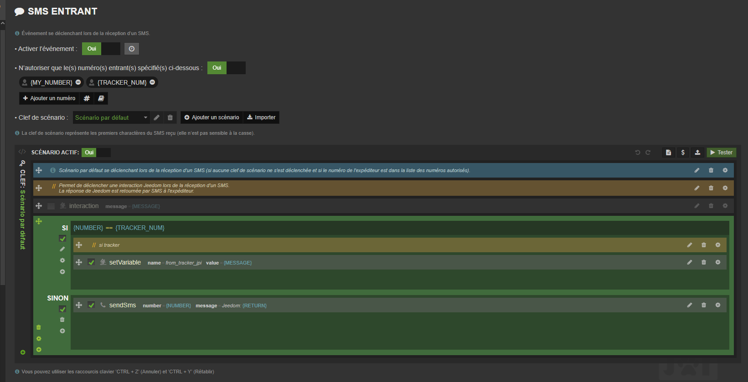Delete the selected scenario key trash icon
The image size is (748, 382).
coord(170,117)
